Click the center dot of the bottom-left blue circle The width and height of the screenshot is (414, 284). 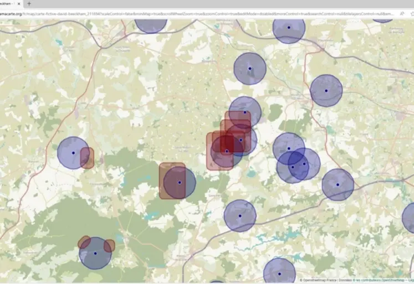pyautogui.click(x=95, y=254)
